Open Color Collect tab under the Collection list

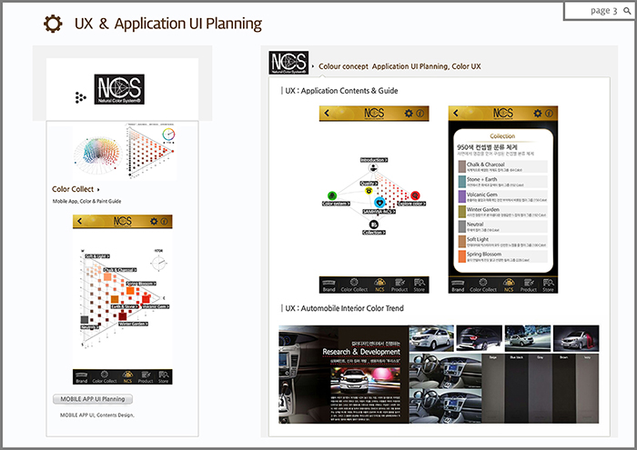point(483,285)
